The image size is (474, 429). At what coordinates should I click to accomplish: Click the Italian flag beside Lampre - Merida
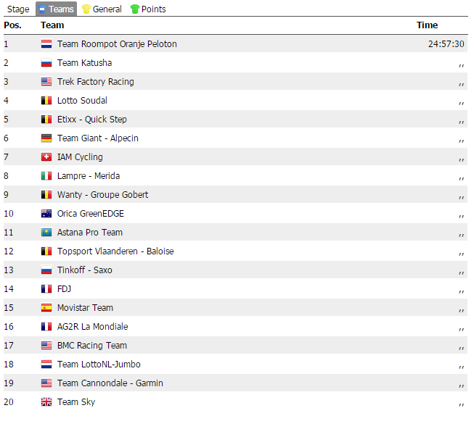[x=46, y=176]
